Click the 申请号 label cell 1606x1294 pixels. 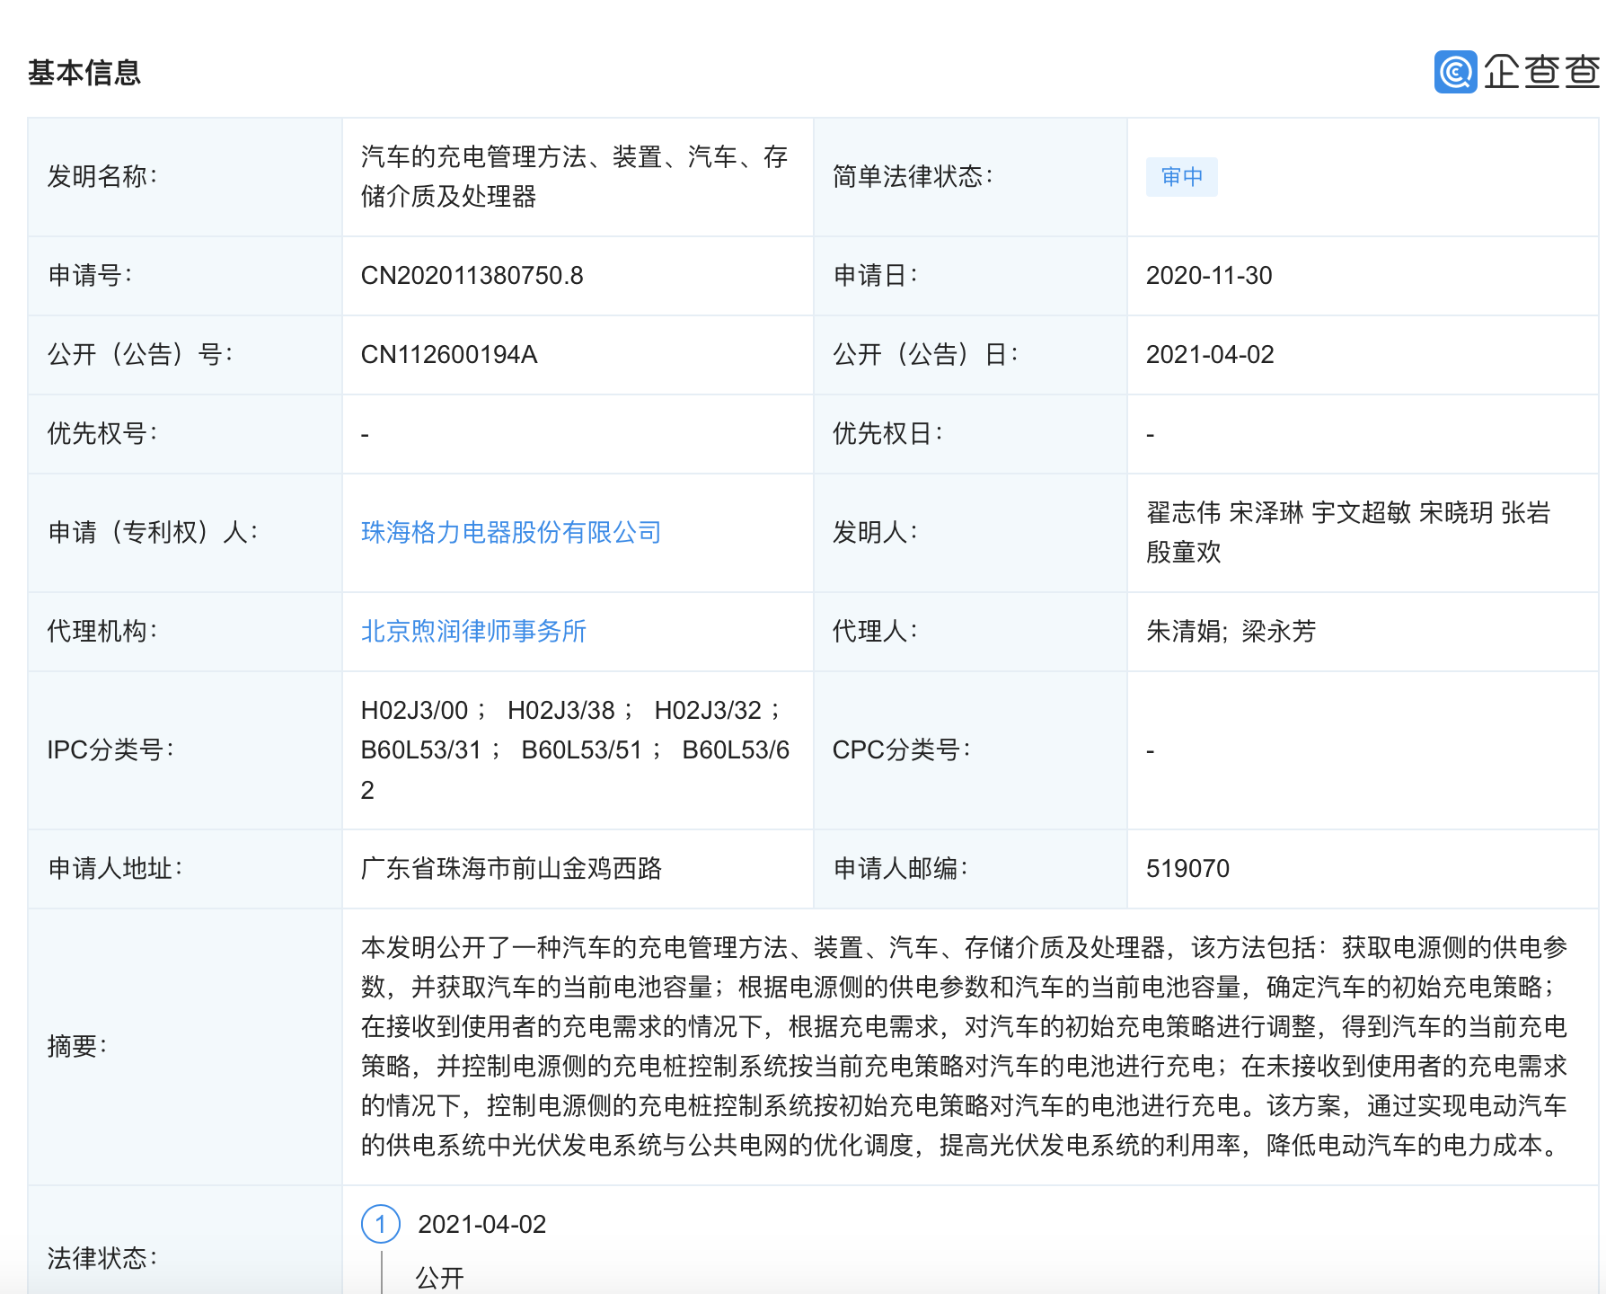[x=185, y=276]
